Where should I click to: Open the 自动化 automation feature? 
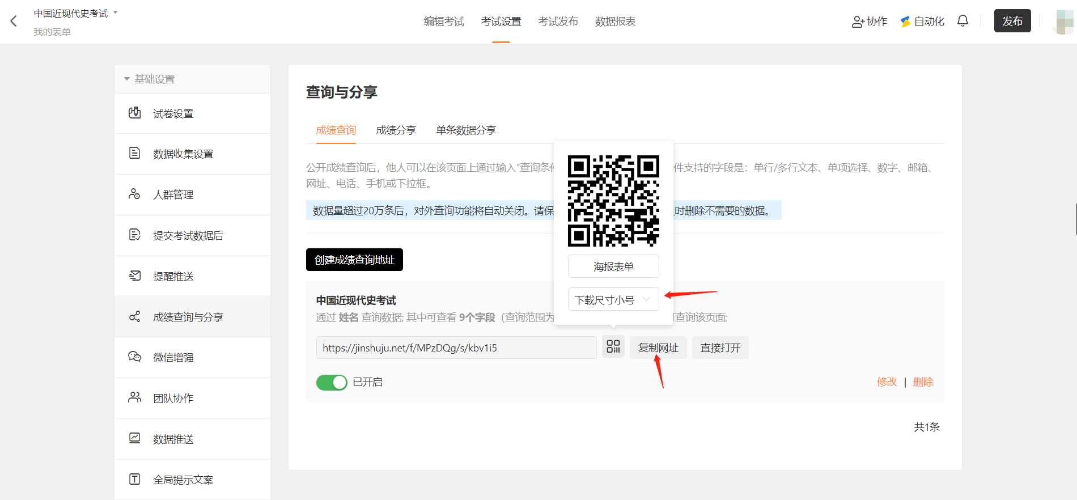click(x=922, y=22)
